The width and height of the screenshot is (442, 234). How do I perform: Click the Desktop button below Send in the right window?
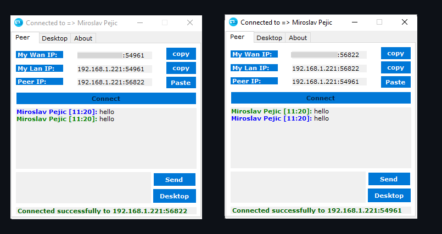[x=389, y=196]
